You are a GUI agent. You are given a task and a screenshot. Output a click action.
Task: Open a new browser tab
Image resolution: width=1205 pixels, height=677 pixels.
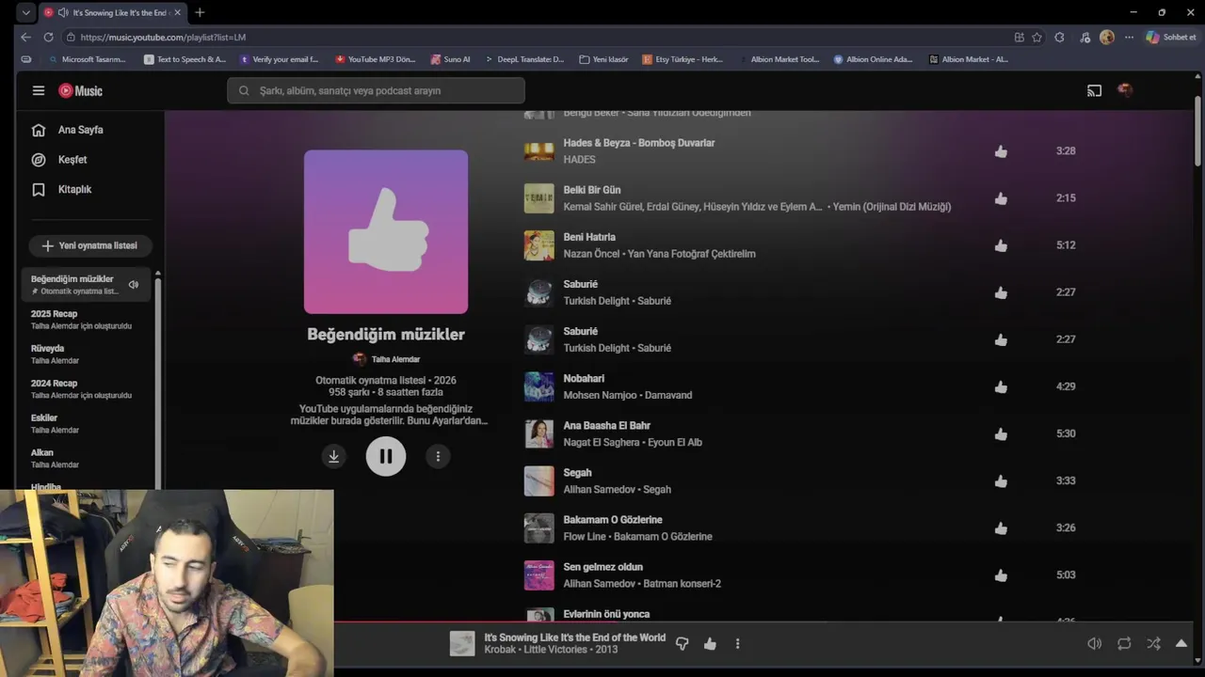(200, 12)
